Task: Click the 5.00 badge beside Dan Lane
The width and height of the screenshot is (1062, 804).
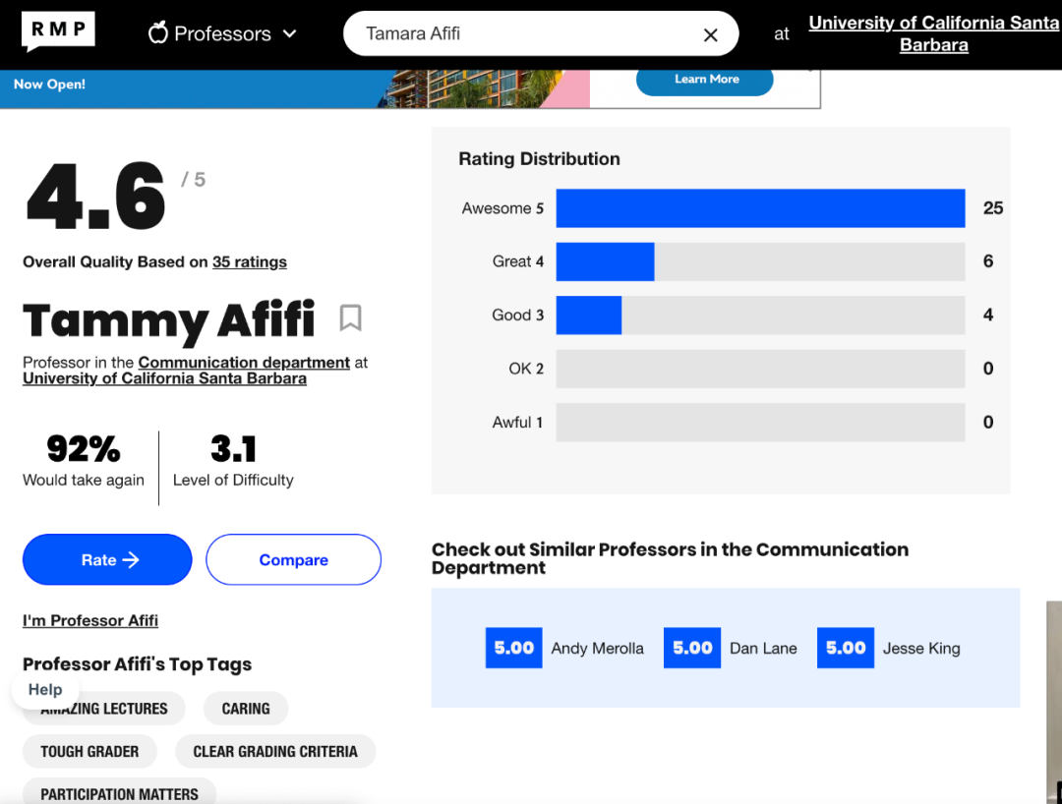Action: click(692, 649)
